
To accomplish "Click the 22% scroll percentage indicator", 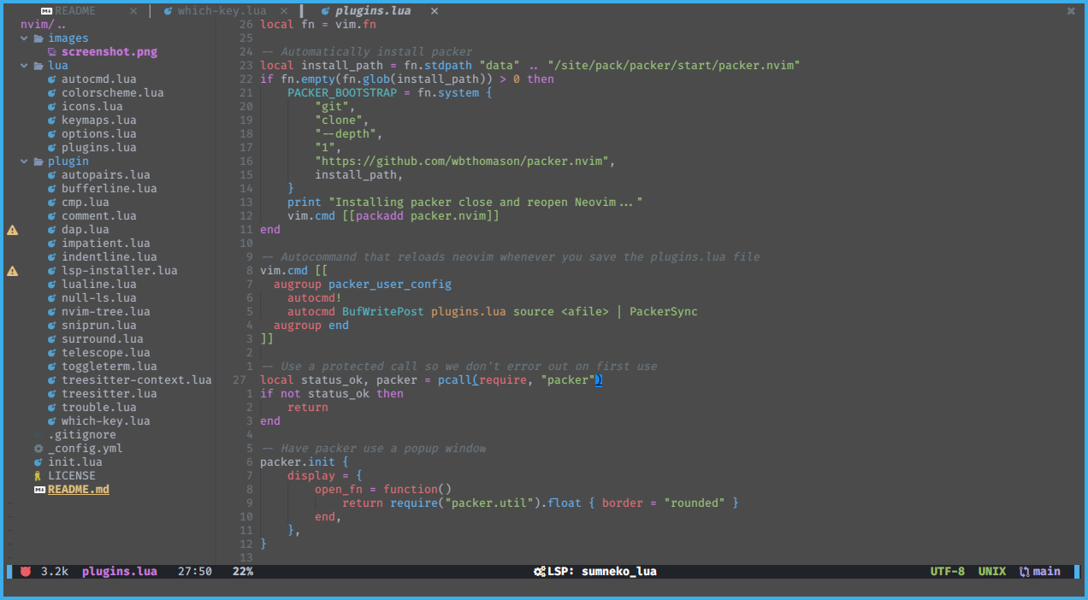I will [x=243, y=572].
